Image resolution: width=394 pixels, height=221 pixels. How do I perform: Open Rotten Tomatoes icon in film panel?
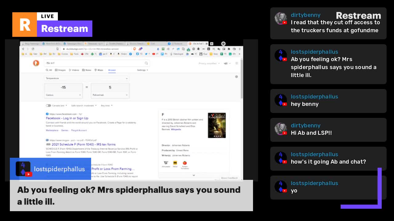tap(185, 163)
